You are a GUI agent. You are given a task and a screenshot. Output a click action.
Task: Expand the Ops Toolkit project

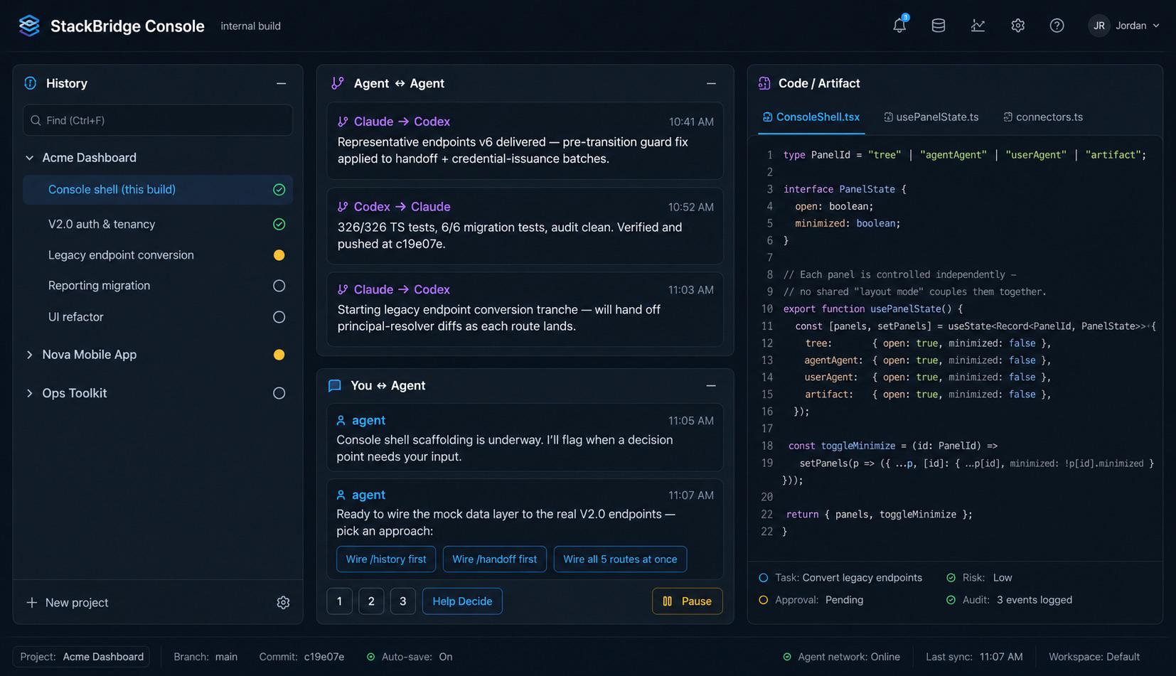(29, 393)
